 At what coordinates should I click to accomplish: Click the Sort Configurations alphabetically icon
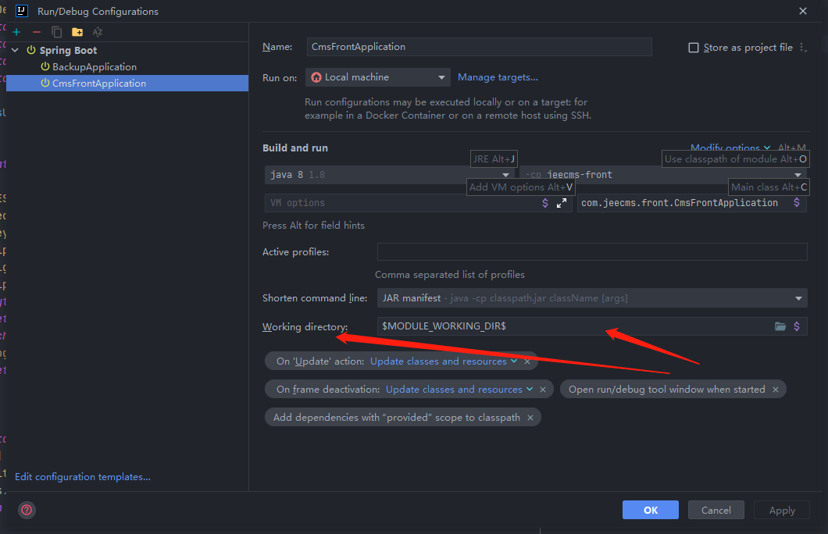point(98,32)
